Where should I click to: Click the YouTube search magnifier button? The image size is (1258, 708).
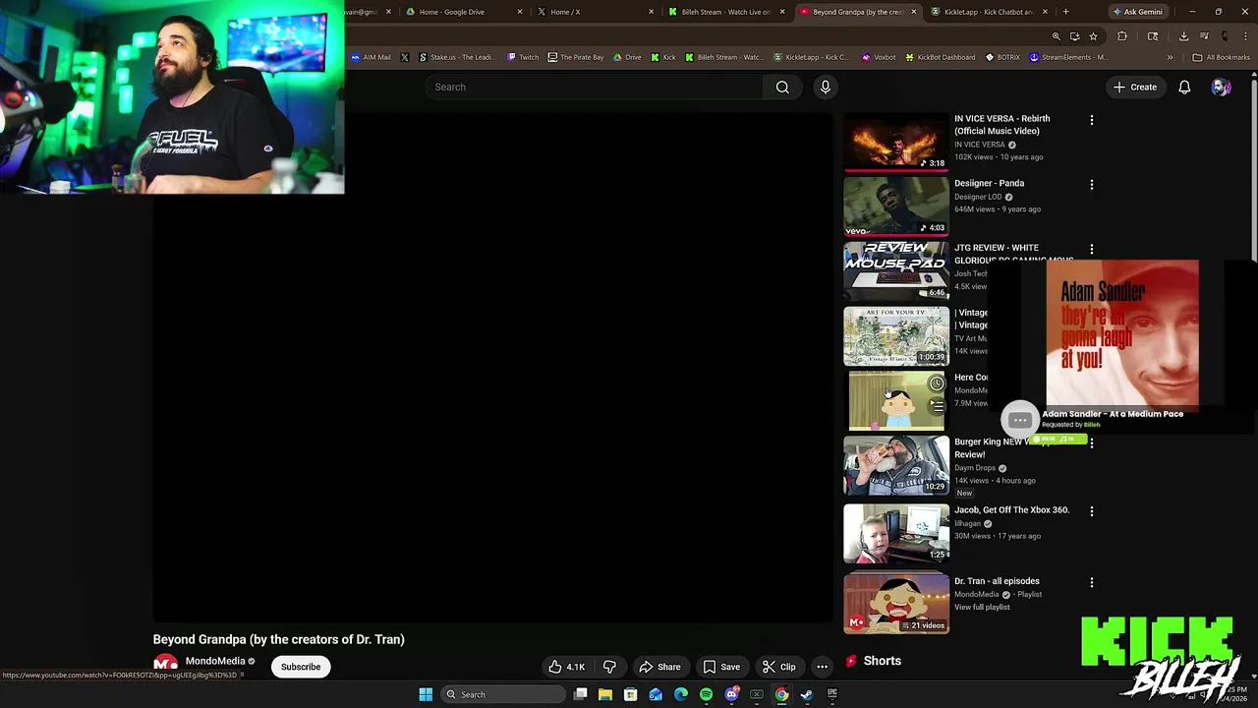(x=782, y=87)
